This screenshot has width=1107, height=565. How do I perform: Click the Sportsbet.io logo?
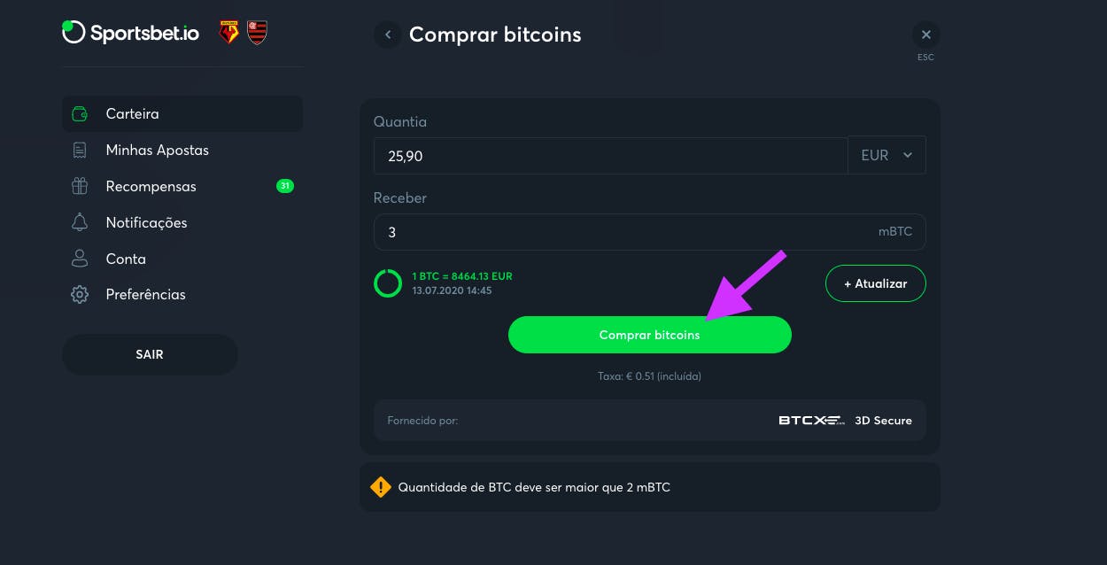[x=131, y=34]
